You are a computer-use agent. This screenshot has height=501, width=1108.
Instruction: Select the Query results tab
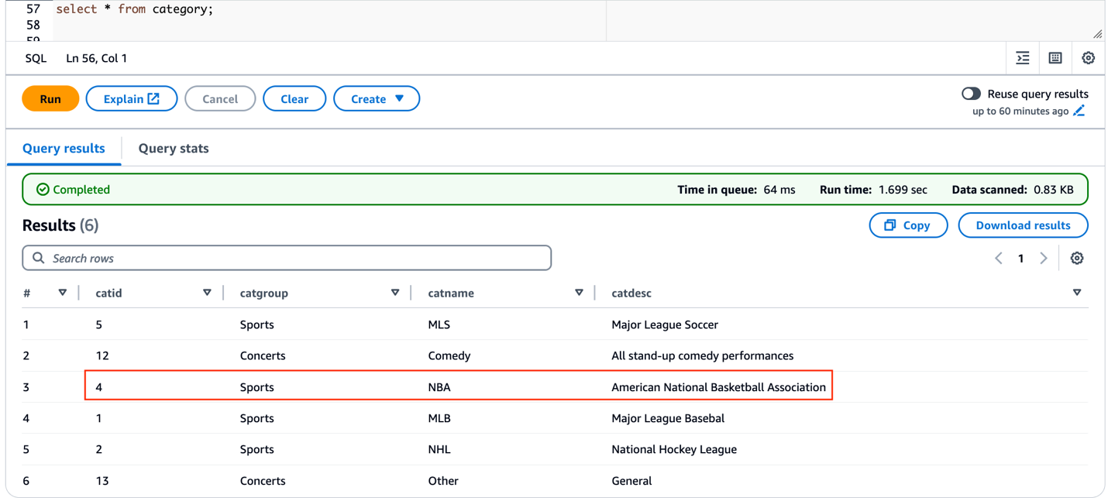pyautogui.click(x=64, y=149)
